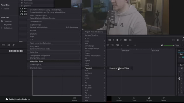184x103 pixels.
Task: Adjust the green volume slider
Action: [169, 45]
